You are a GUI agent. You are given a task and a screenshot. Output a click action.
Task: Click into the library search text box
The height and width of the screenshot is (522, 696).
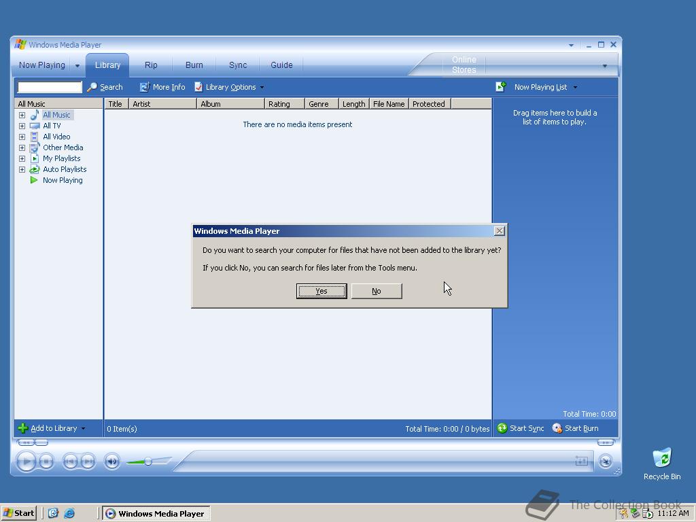click(x=50, y=87)
